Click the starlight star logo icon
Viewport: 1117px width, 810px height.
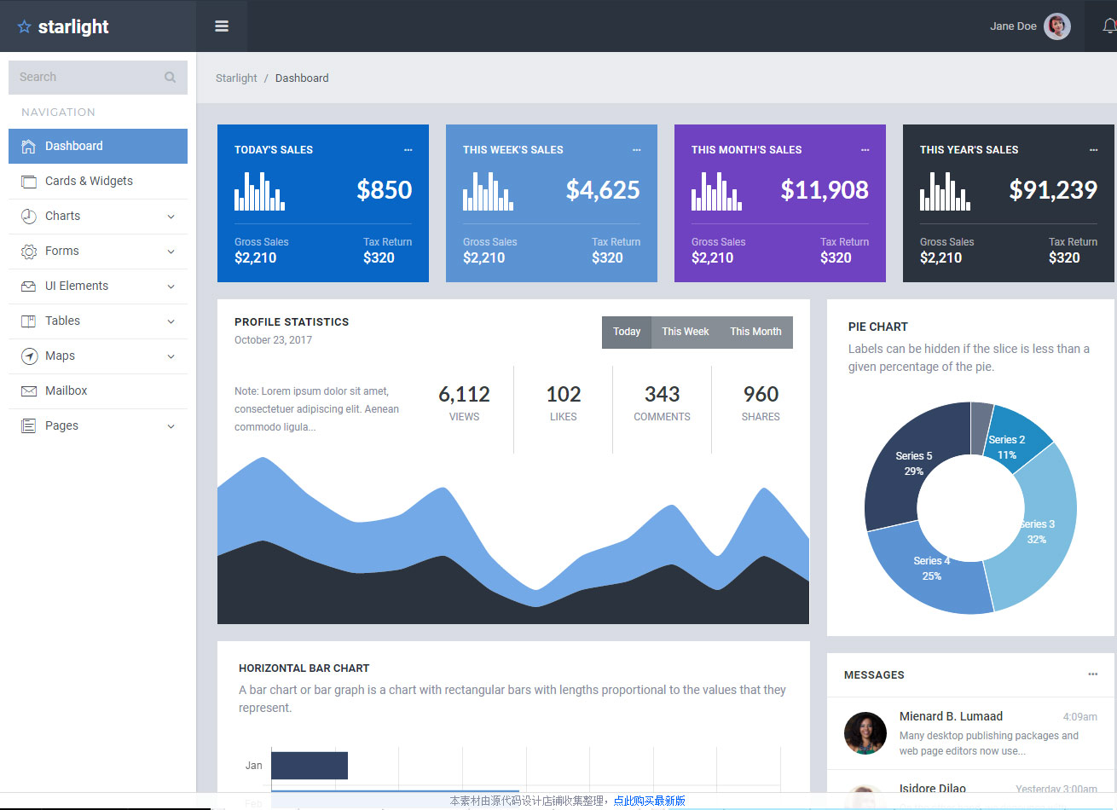(24, 27)
